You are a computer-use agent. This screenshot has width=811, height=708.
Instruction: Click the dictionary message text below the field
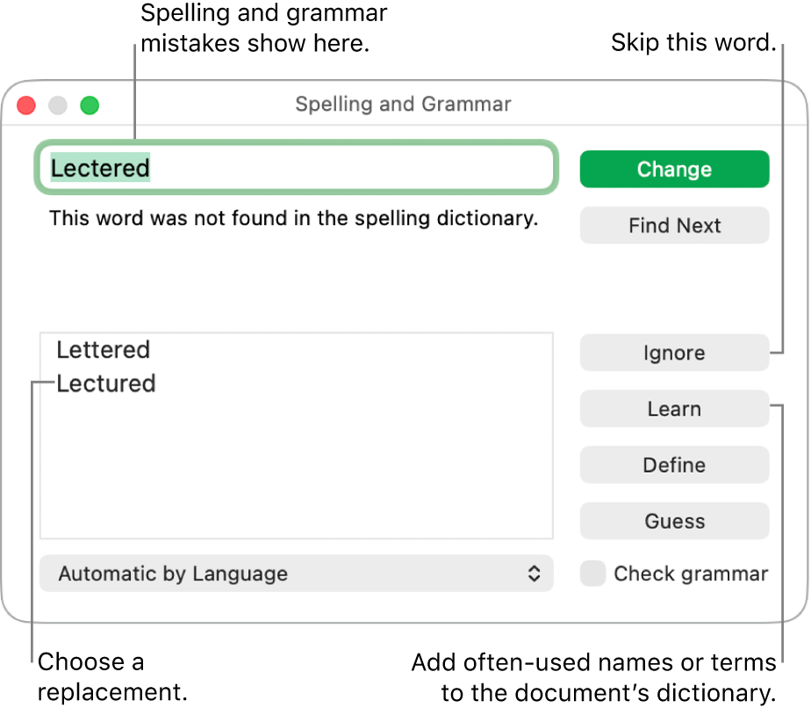click(294, 219)
